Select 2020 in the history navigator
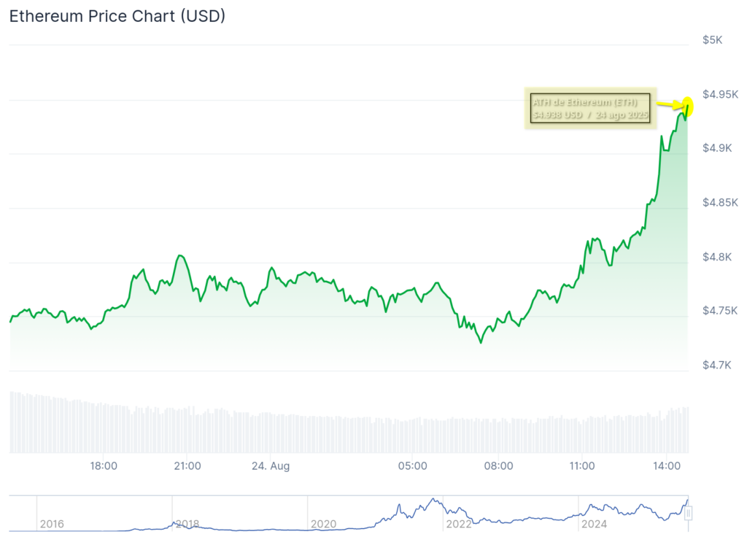Viewport: 747px width, 545px height. (323, 524)
